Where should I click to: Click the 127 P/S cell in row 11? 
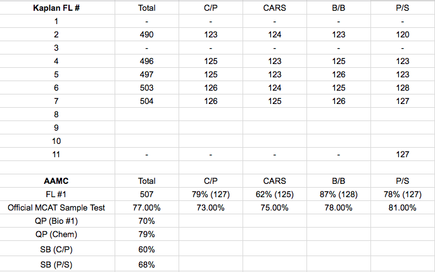pos(403,155)
